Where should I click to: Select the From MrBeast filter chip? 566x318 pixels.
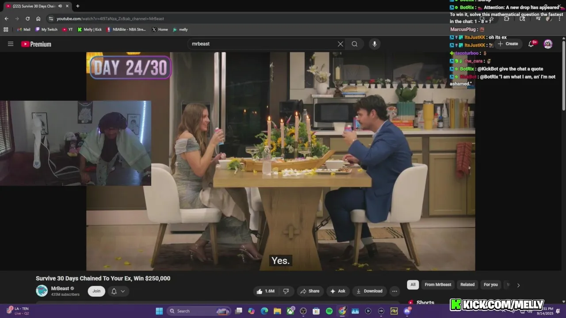[x=438, y=285]
